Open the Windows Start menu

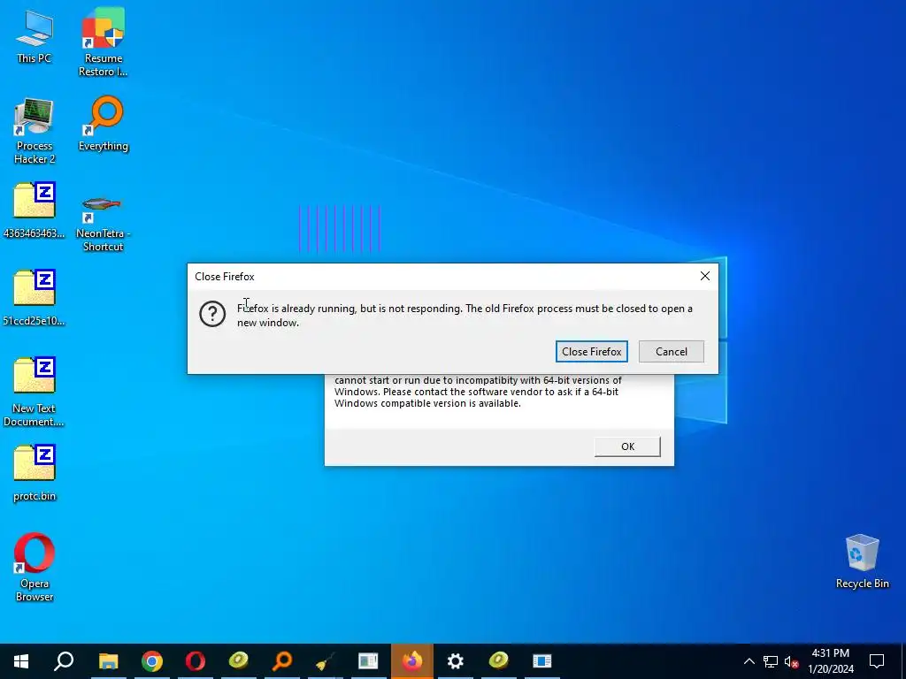[21, 661]
